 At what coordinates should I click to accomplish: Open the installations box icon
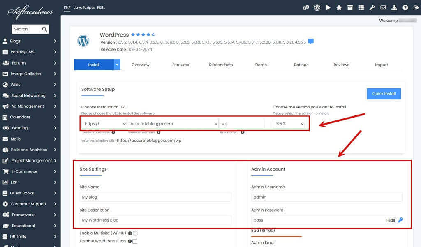pyautogui.click(x=350, y=7)
